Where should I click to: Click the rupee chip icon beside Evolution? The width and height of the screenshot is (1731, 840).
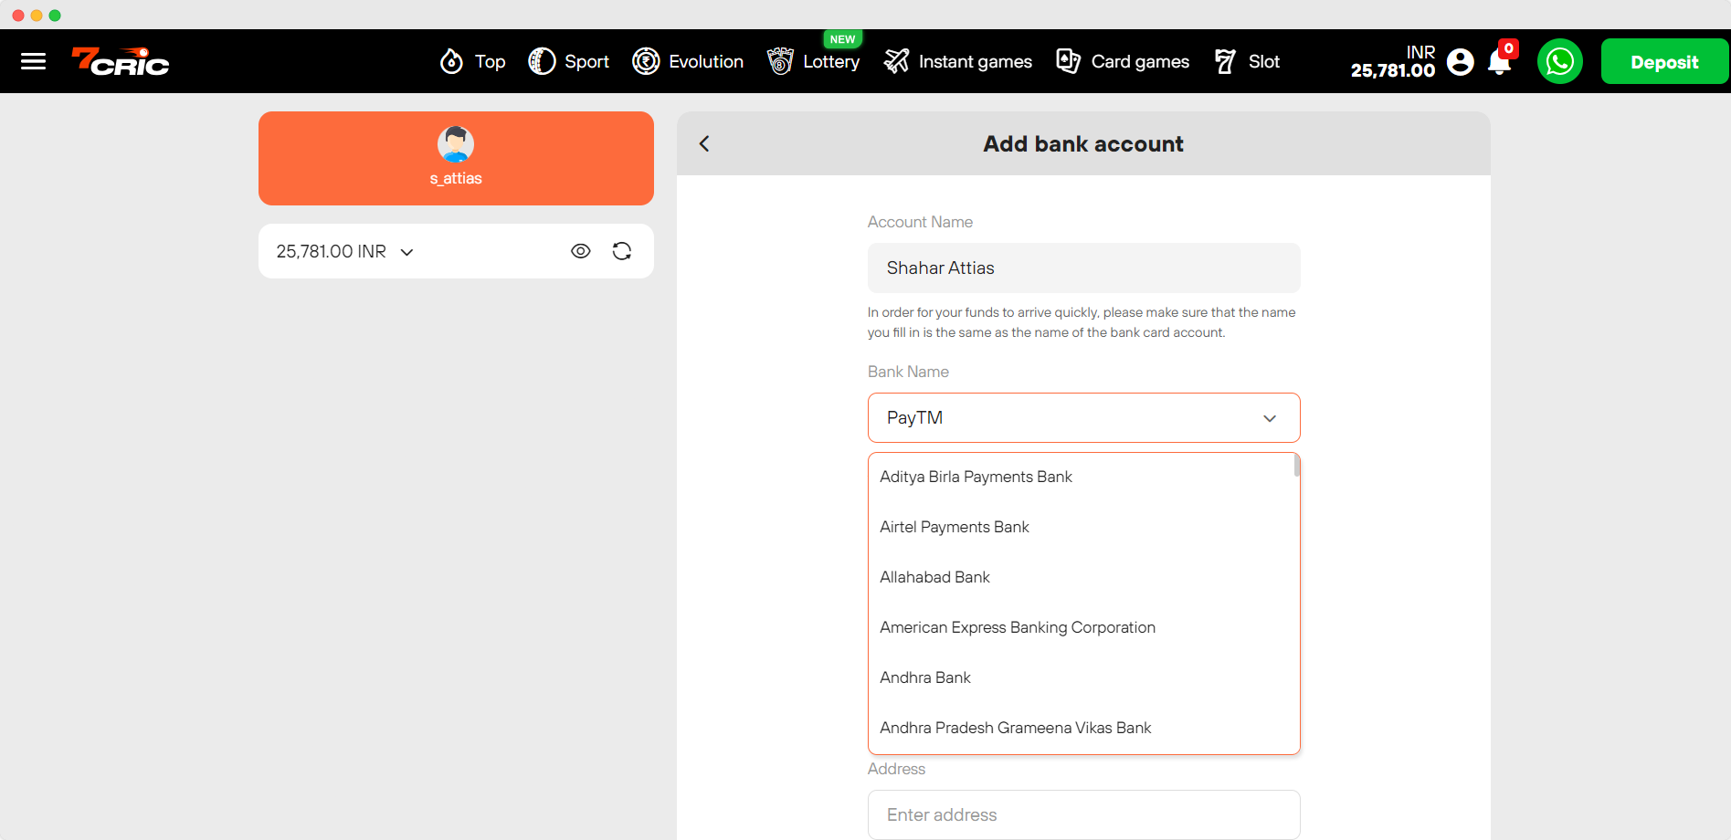coord(646,61)
